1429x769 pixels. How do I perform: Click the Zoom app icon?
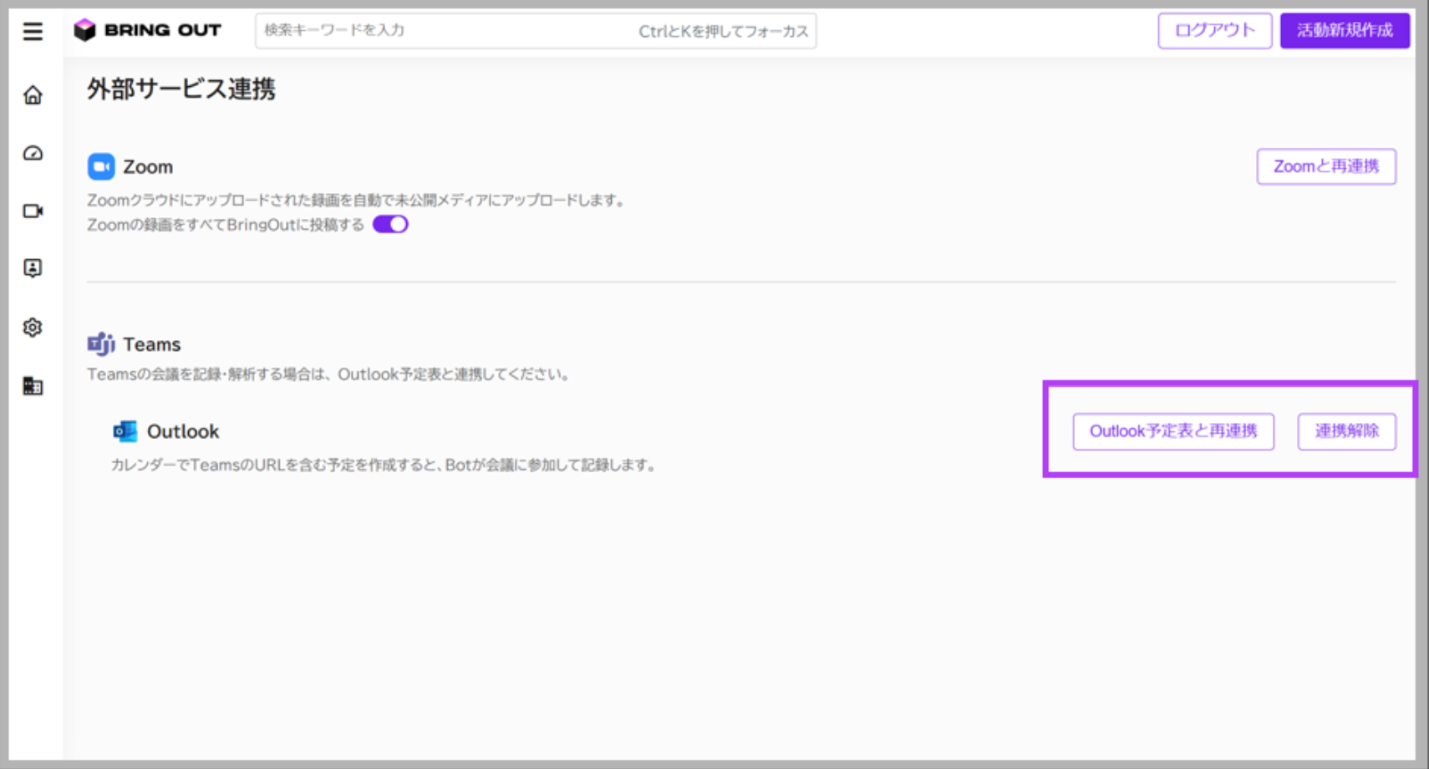[x=101, y=166]
